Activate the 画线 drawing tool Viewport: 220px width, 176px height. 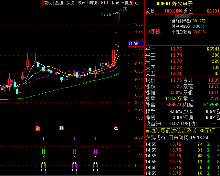[x=93, y=3]
